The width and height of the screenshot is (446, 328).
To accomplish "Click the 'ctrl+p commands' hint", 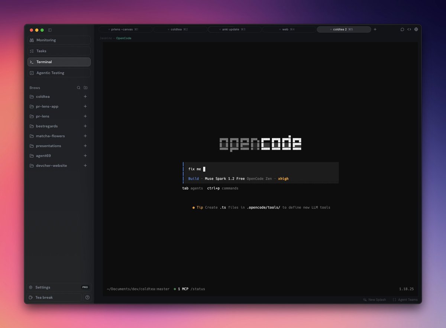I will point(223,188).
